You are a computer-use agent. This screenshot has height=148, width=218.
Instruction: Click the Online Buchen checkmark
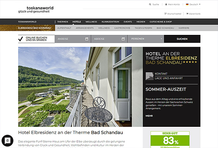21,39
